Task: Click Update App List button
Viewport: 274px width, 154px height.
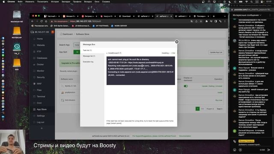Action: [216, 52]
